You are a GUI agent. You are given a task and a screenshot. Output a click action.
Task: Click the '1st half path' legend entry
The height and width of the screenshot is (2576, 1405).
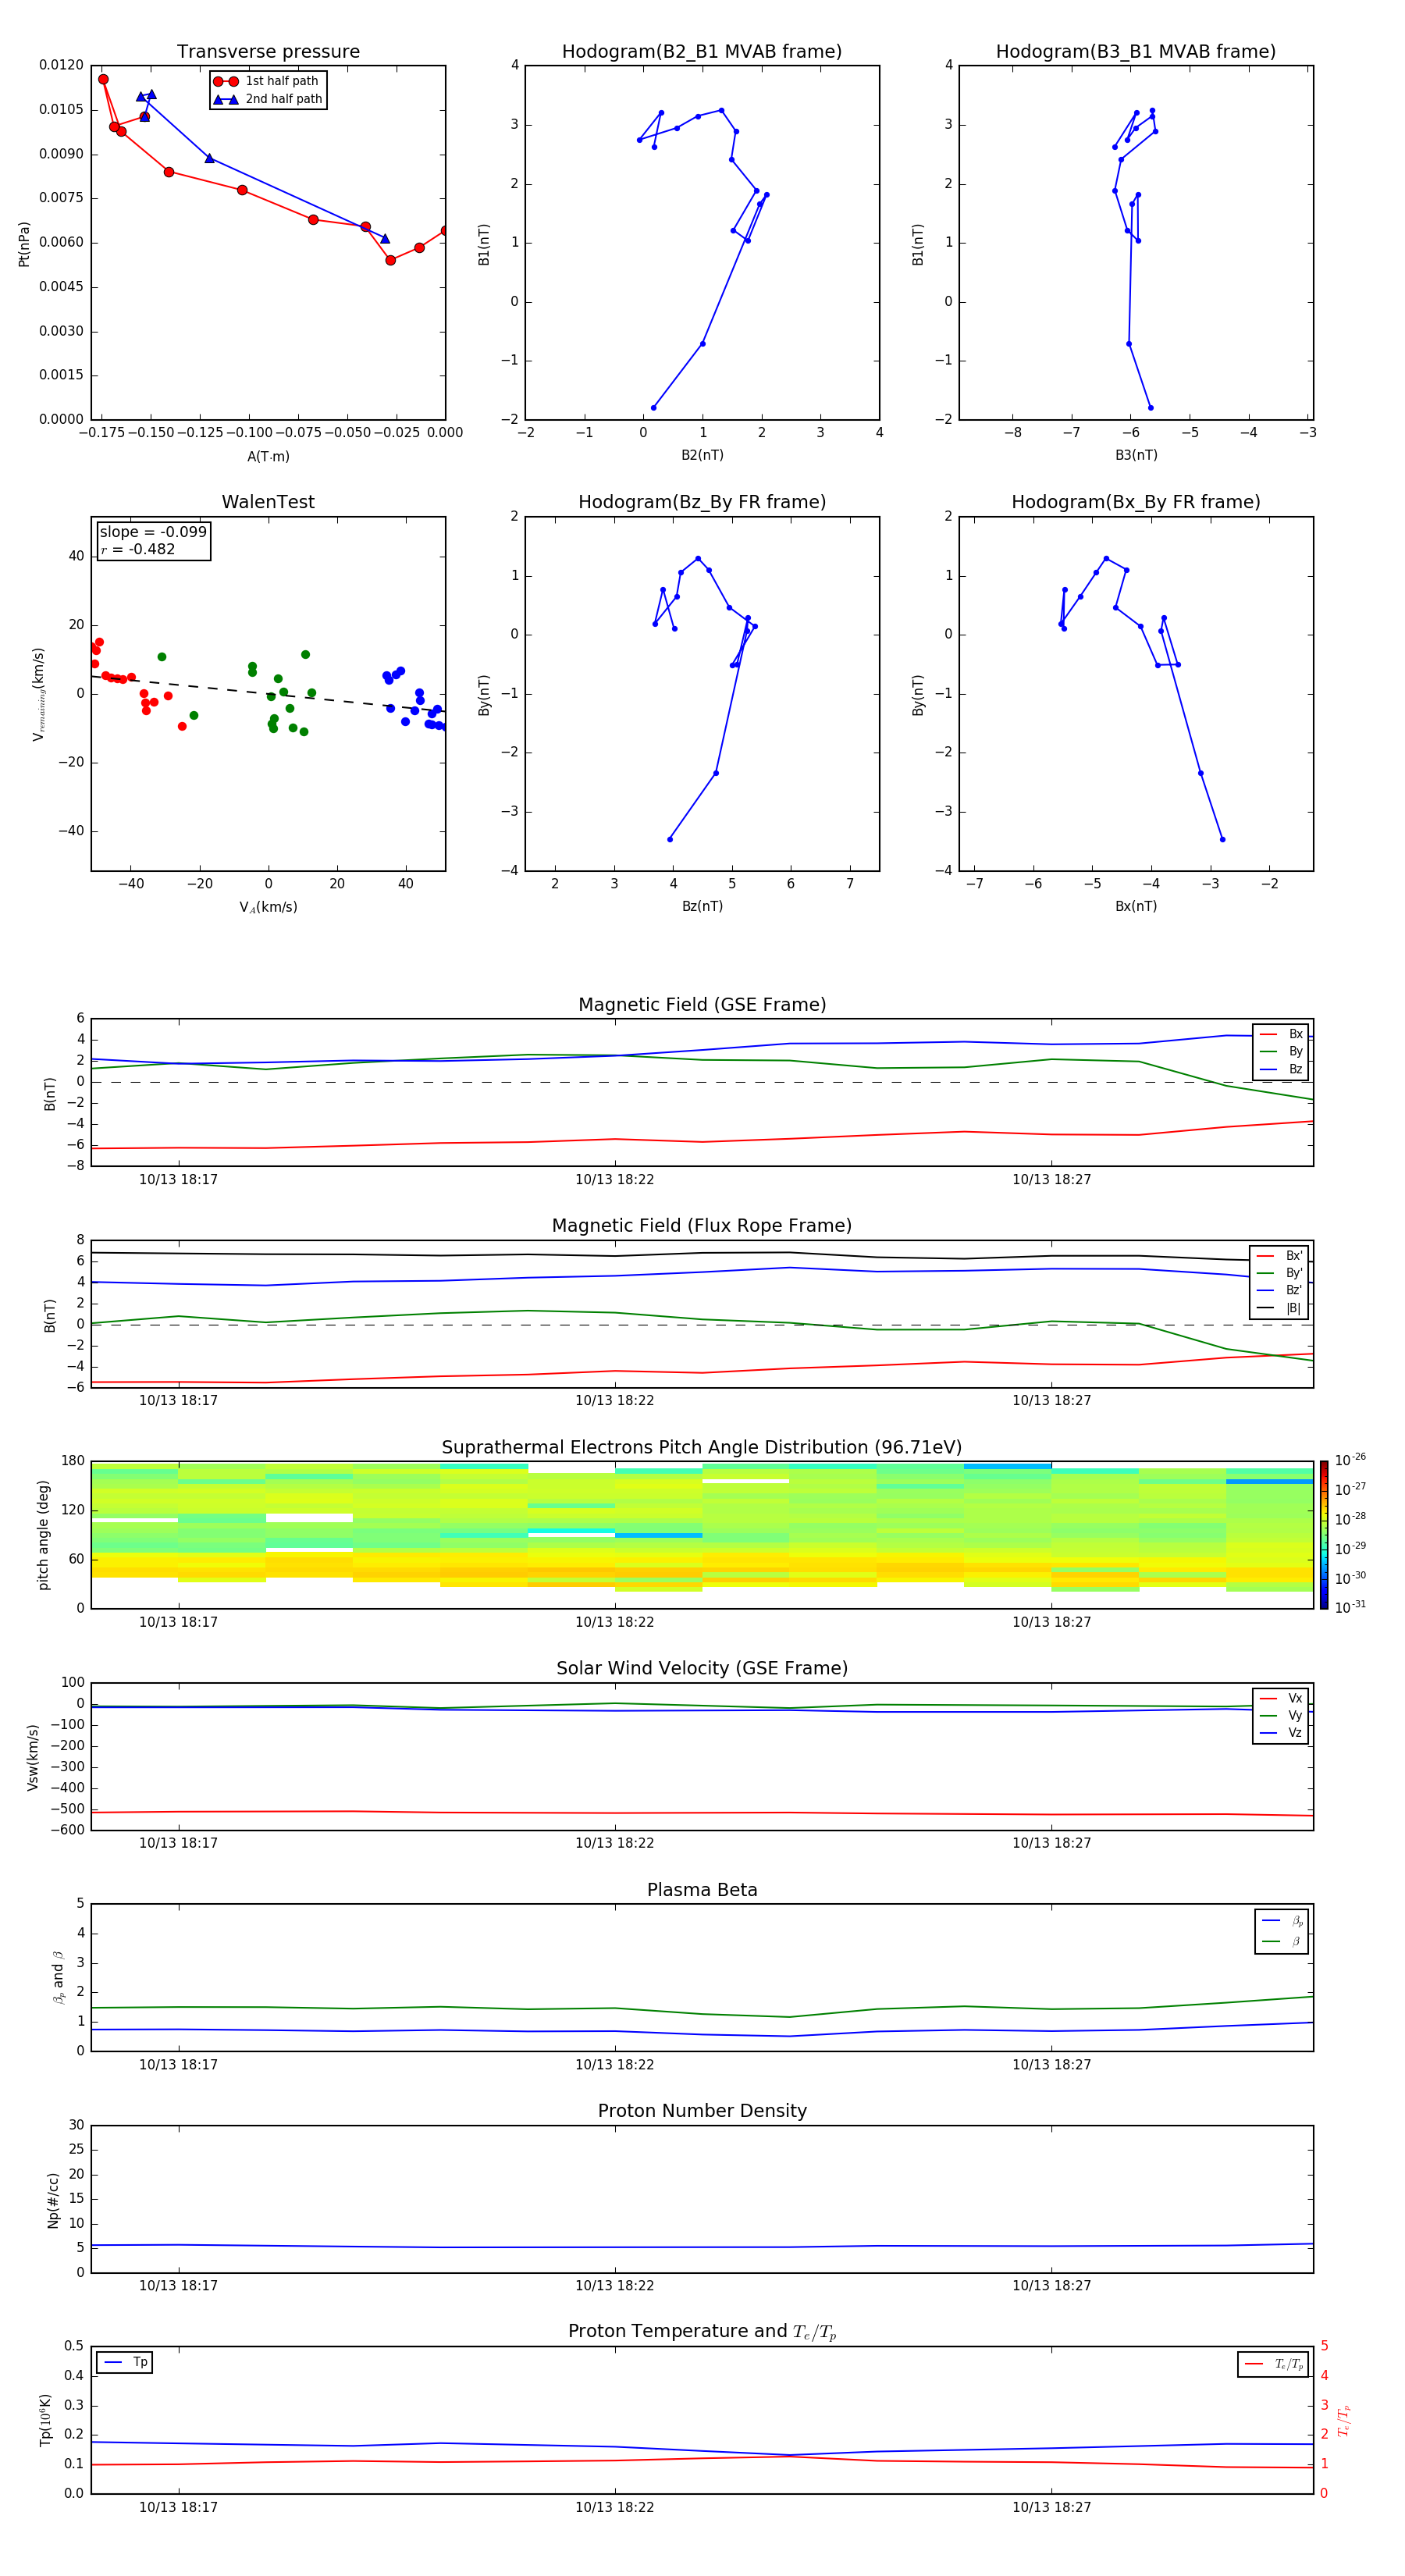tap(267, 81)
